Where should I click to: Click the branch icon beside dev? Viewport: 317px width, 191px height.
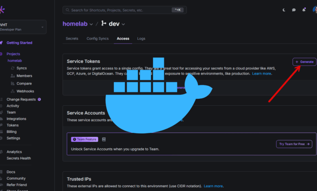(104, 24)
